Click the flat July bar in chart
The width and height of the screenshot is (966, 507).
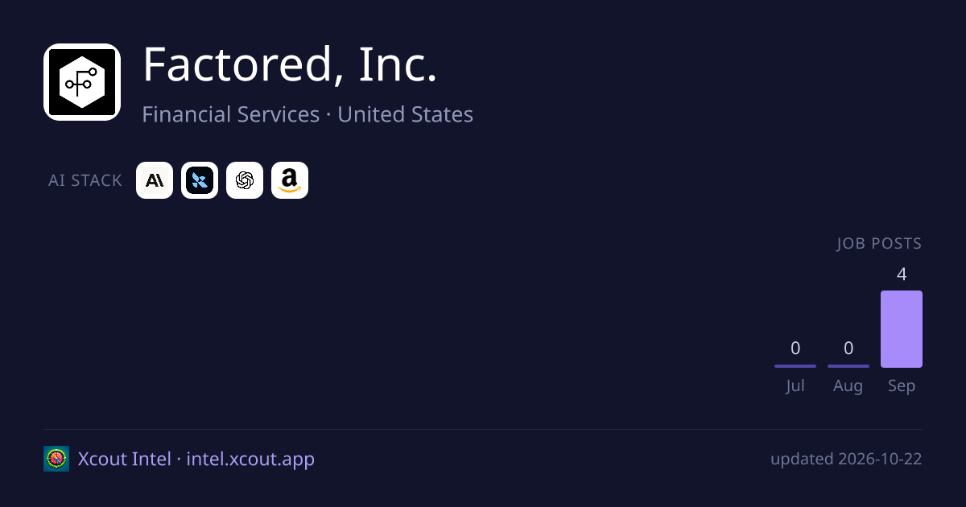coord(795,366)
